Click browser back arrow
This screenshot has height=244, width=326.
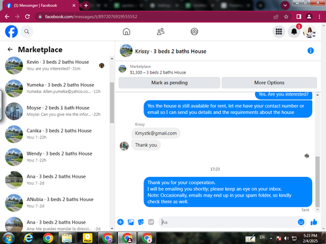point(7,17)
